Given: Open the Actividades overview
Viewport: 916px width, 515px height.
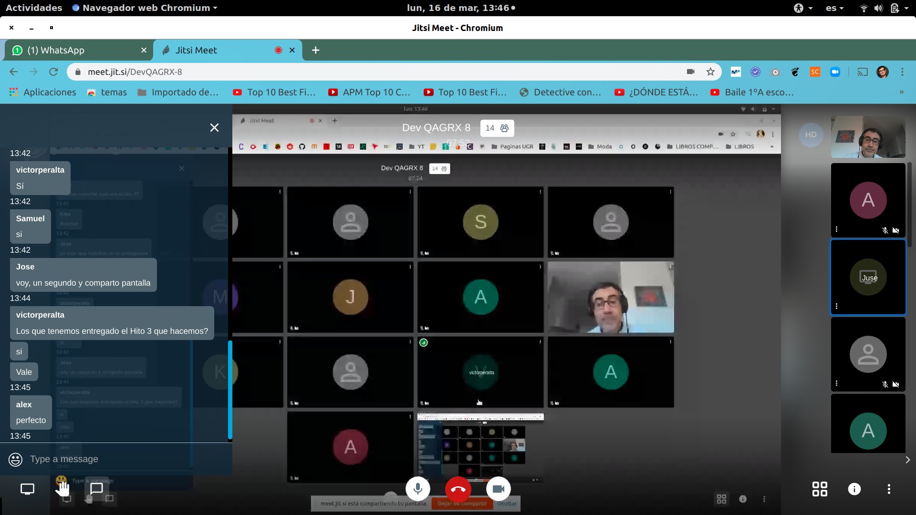Looking at the screenshot, I should tap(33, 8).
